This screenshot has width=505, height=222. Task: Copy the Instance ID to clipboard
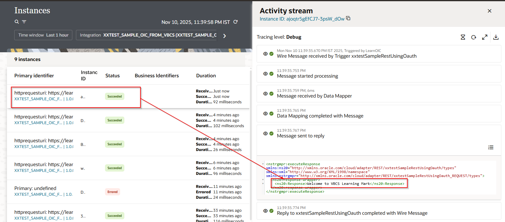348,18
